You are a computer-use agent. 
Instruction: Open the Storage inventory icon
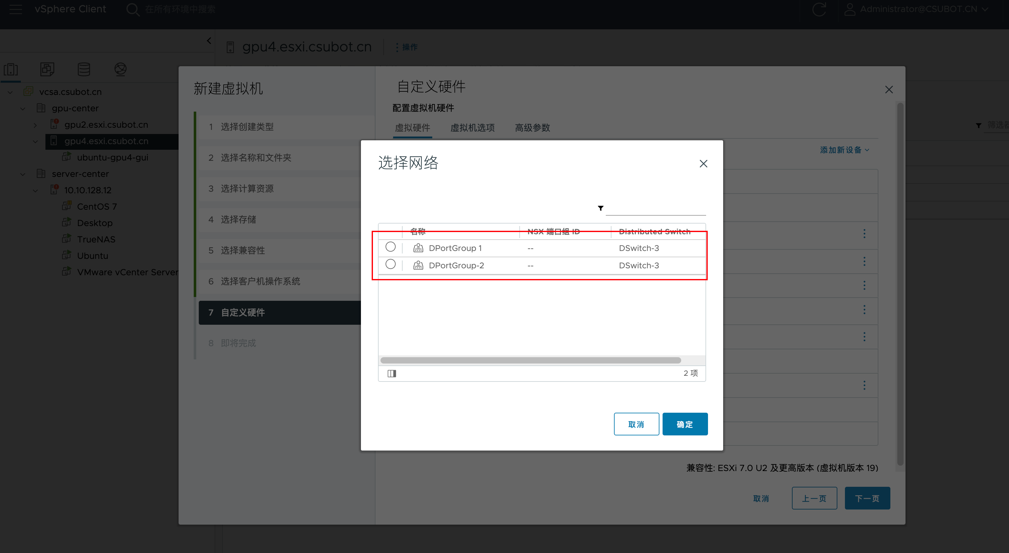tap(84, 70)
